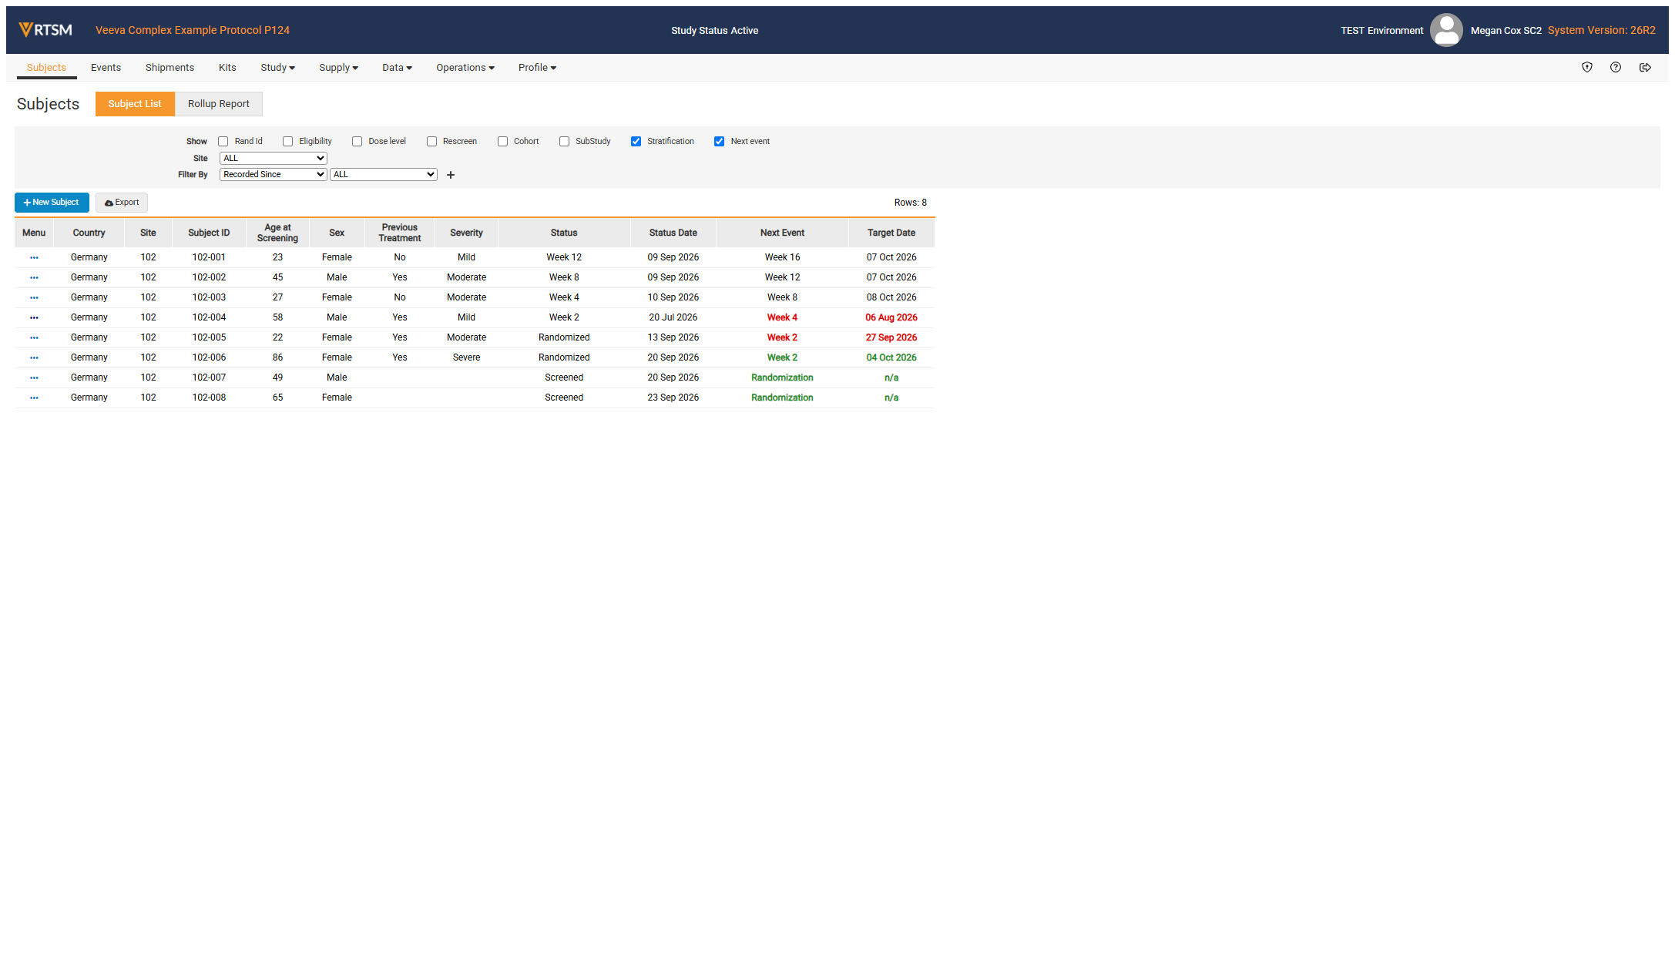1675x973 pixels.
Task: Uncheck the Next event checkbox
Action: click(720, 142)
